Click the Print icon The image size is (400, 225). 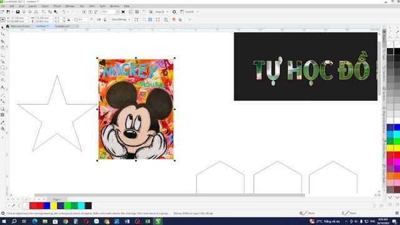click(36, 12)
